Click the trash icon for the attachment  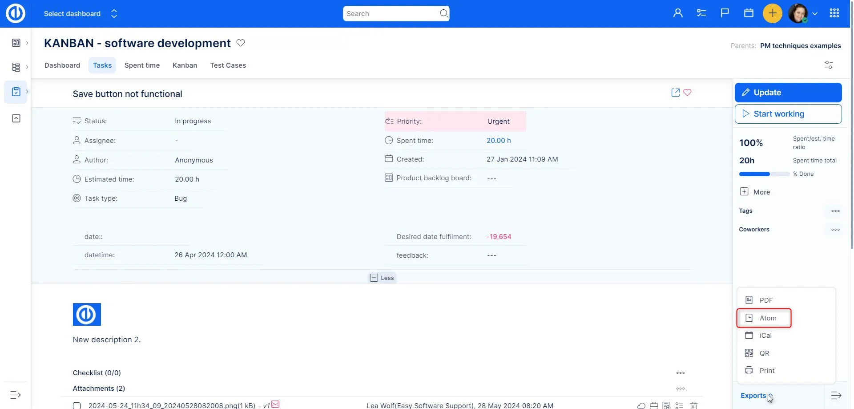693,405
